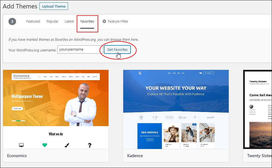Click the paintbrush icon in Economics preview
The height and width of the screenshot is (168, 272).
click(x=67, y=145)
